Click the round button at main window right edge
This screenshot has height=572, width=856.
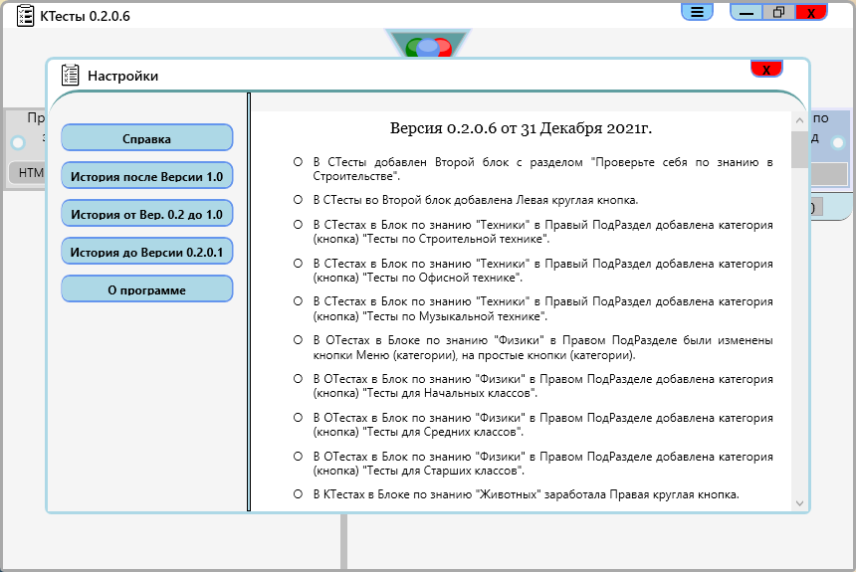(838, 143)
